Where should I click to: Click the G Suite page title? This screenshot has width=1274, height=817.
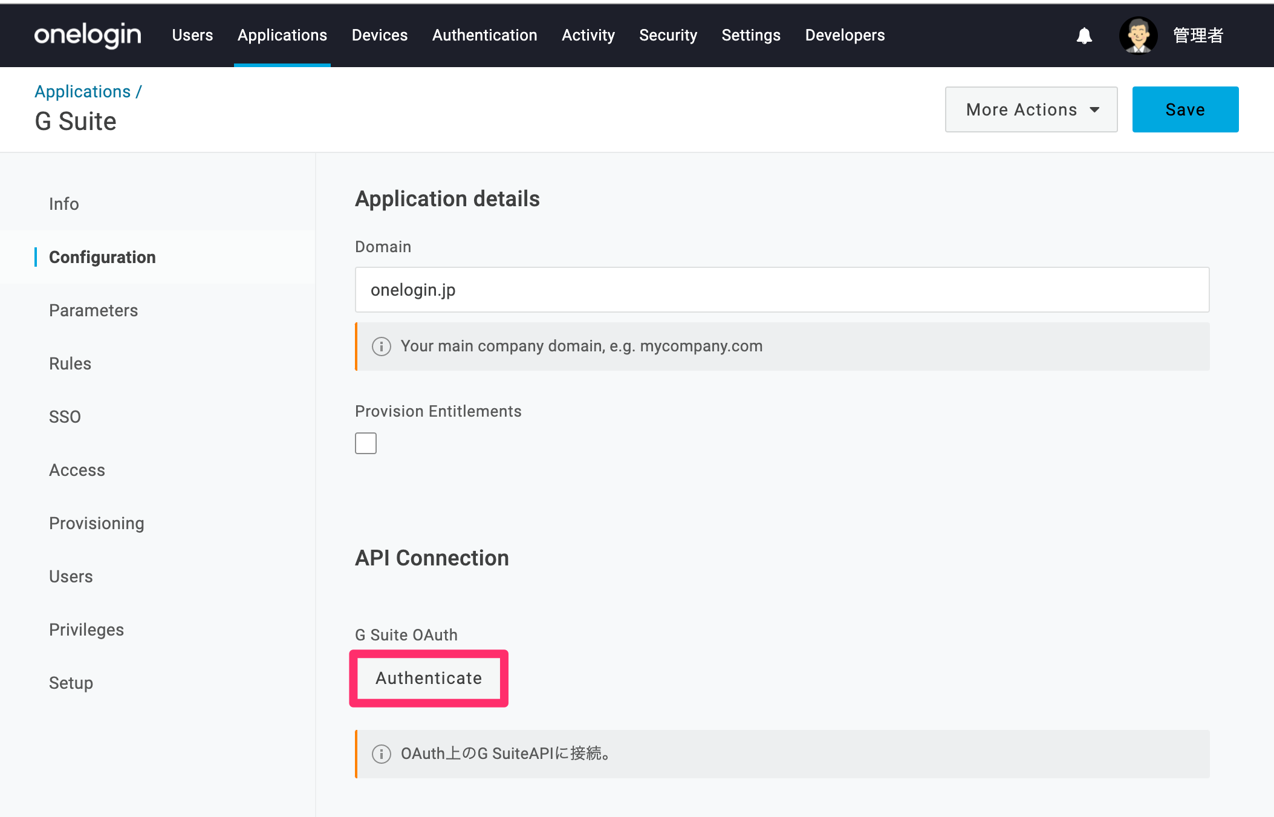coord(76,122)
